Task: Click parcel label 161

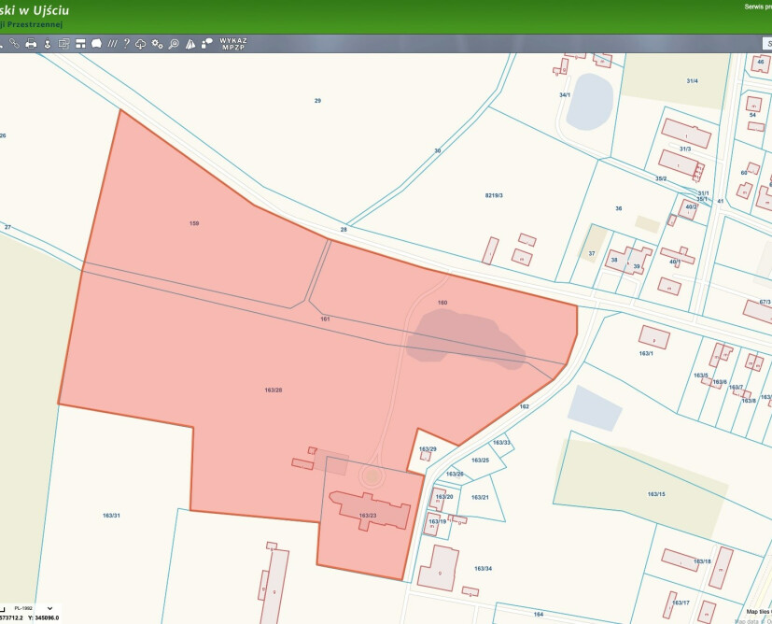Action: tap(325, 319)
